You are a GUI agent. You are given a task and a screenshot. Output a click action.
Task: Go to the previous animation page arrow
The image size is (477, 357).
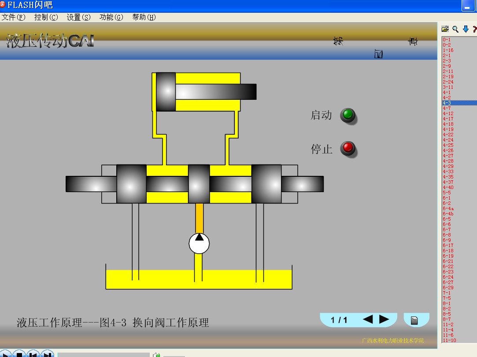pos(368,320)
